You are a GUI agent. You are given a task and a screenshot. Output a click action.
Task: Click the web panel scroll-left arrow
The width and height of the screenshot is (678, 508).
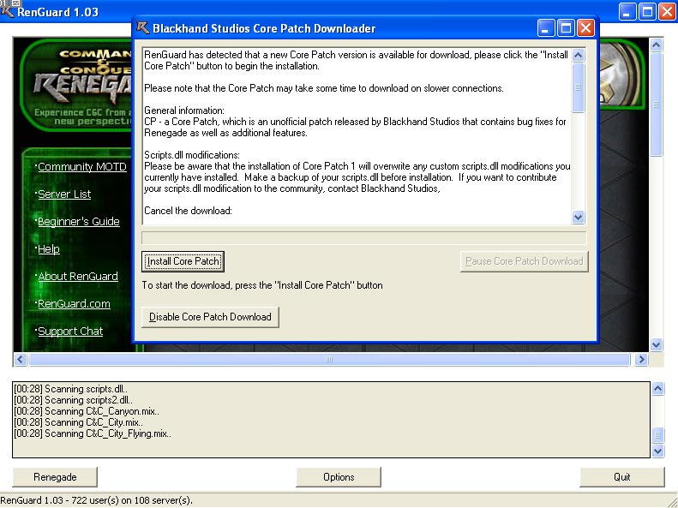pyautogui.click(x=21, y=360)
